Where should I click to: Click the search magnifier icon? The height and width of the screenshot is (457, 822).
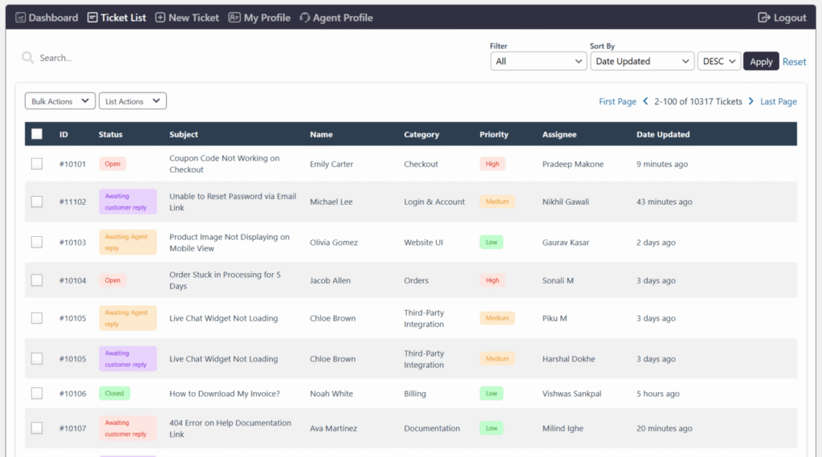point(28,58)
